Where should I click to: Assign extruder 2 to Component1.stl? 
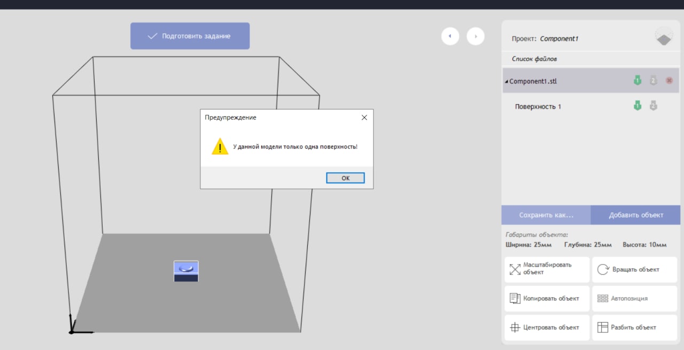coord(653,81)
